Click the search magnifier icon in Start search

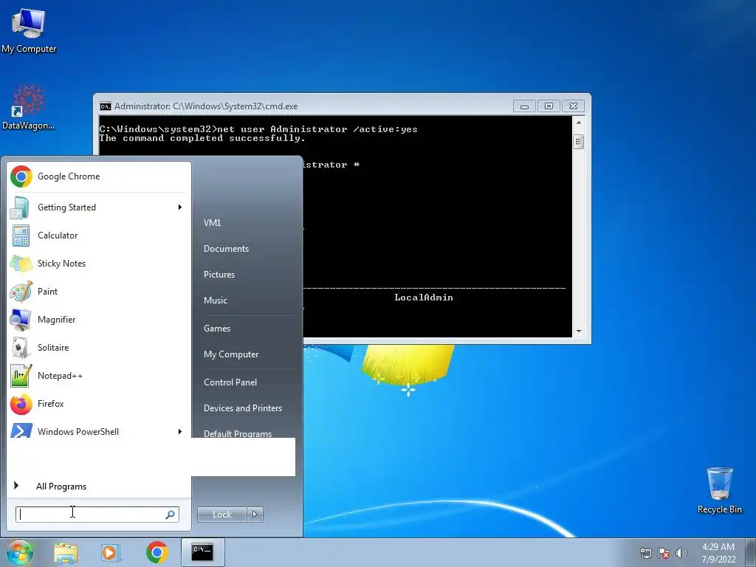tap(170, 515)
